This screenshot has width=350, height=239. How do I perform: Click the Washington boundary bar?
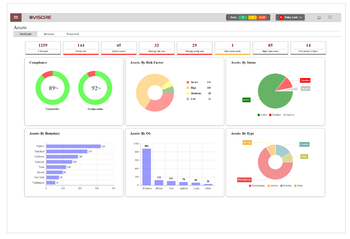tap(51, 183)
